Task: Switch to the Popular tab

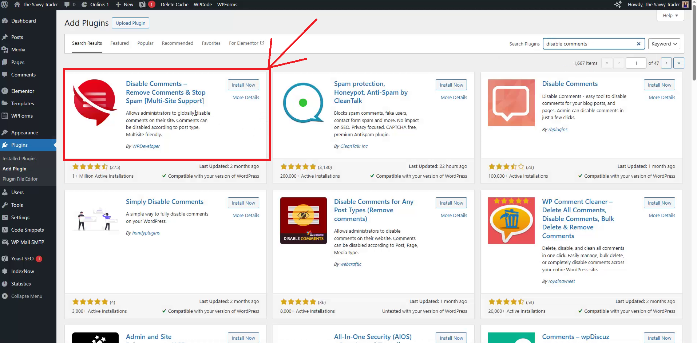Action: coord(145,43)
